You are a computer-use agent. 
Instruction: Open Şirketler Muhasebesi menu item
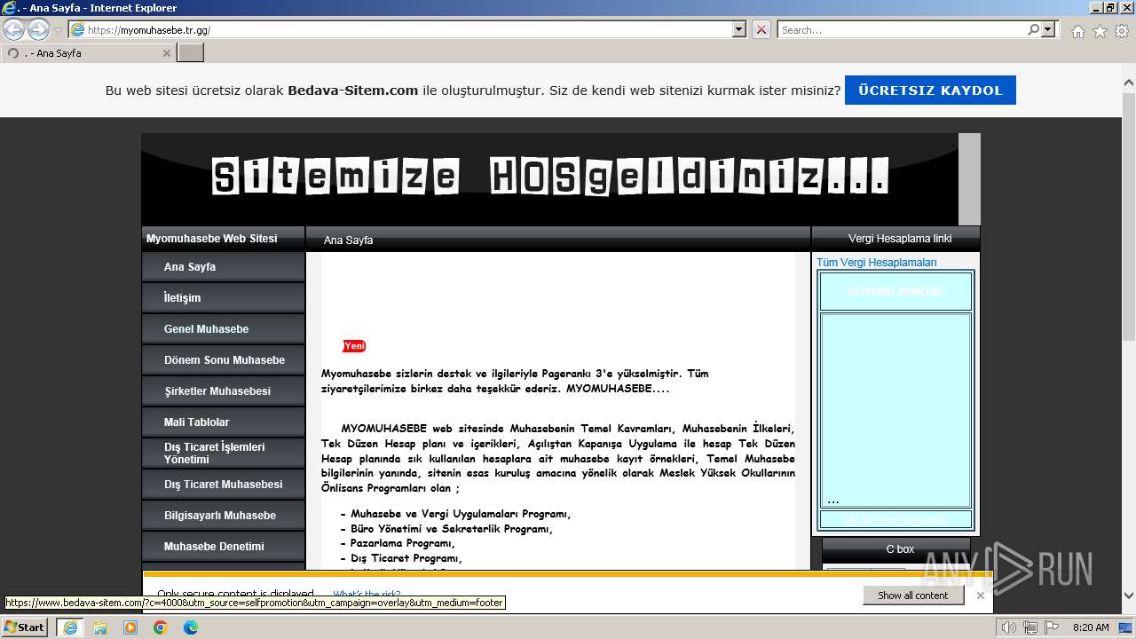coord(224,391)
